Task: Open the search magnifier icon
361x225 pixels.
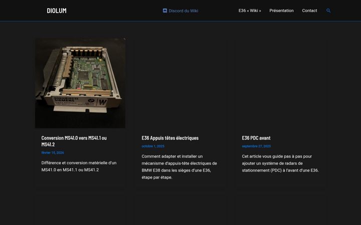Action: click(328, 10)
